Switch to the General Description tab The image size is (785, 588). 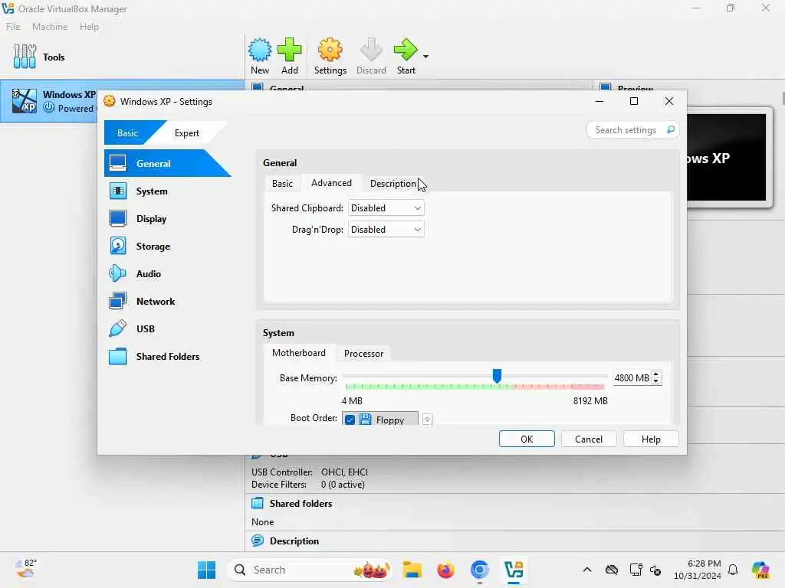coord(393,184)
